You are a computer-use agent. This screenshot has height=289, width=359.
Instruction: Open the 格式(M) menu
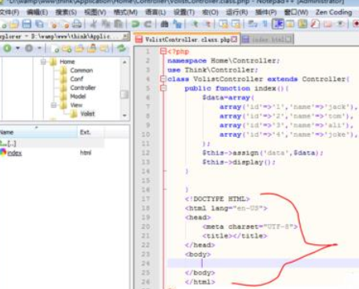(126, 12)
